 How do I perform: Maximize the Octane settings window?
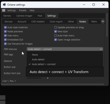(x=94, y=4)
